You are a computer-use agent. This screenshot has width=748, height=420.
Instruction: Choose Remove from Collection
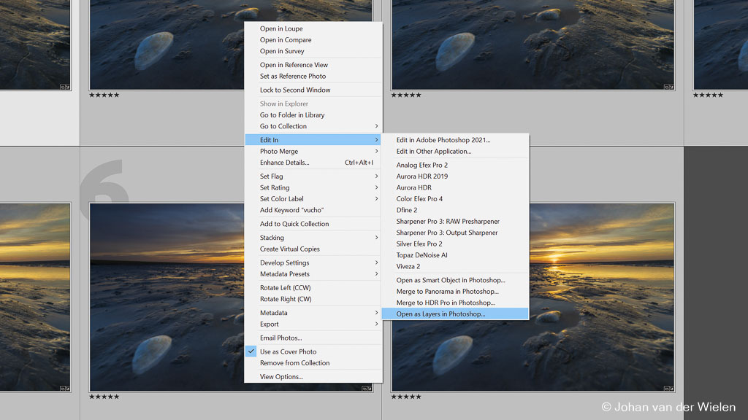[294, 362]
